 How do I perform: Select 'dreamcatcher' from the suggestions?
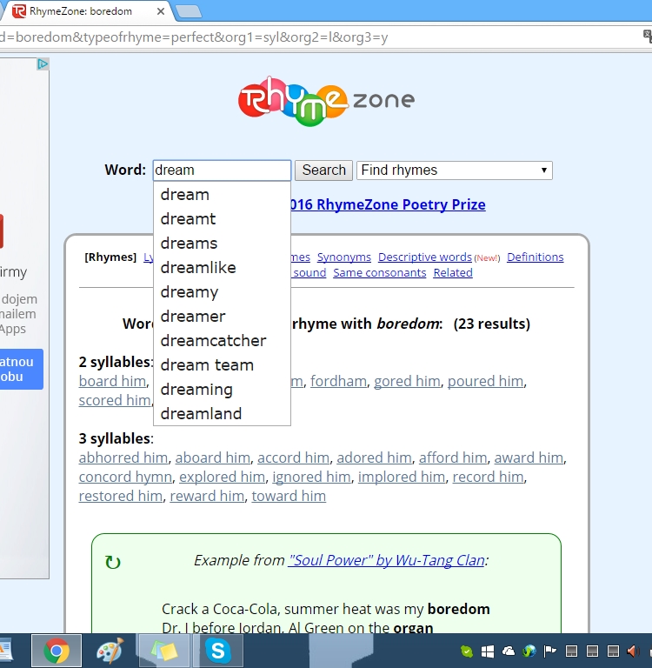tap(213, 341)
